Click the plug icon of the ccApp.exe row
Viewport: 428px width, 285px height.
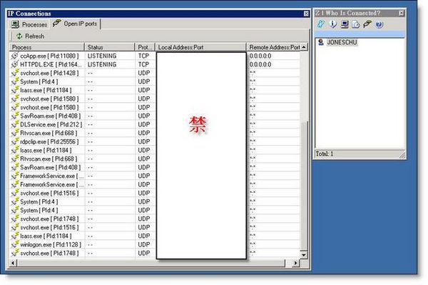click(15, 56)
